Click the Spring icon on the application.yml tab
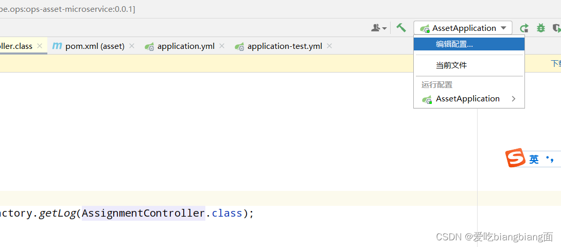The height and width of the screenshot is (247, 561). (x=149, y=46)
